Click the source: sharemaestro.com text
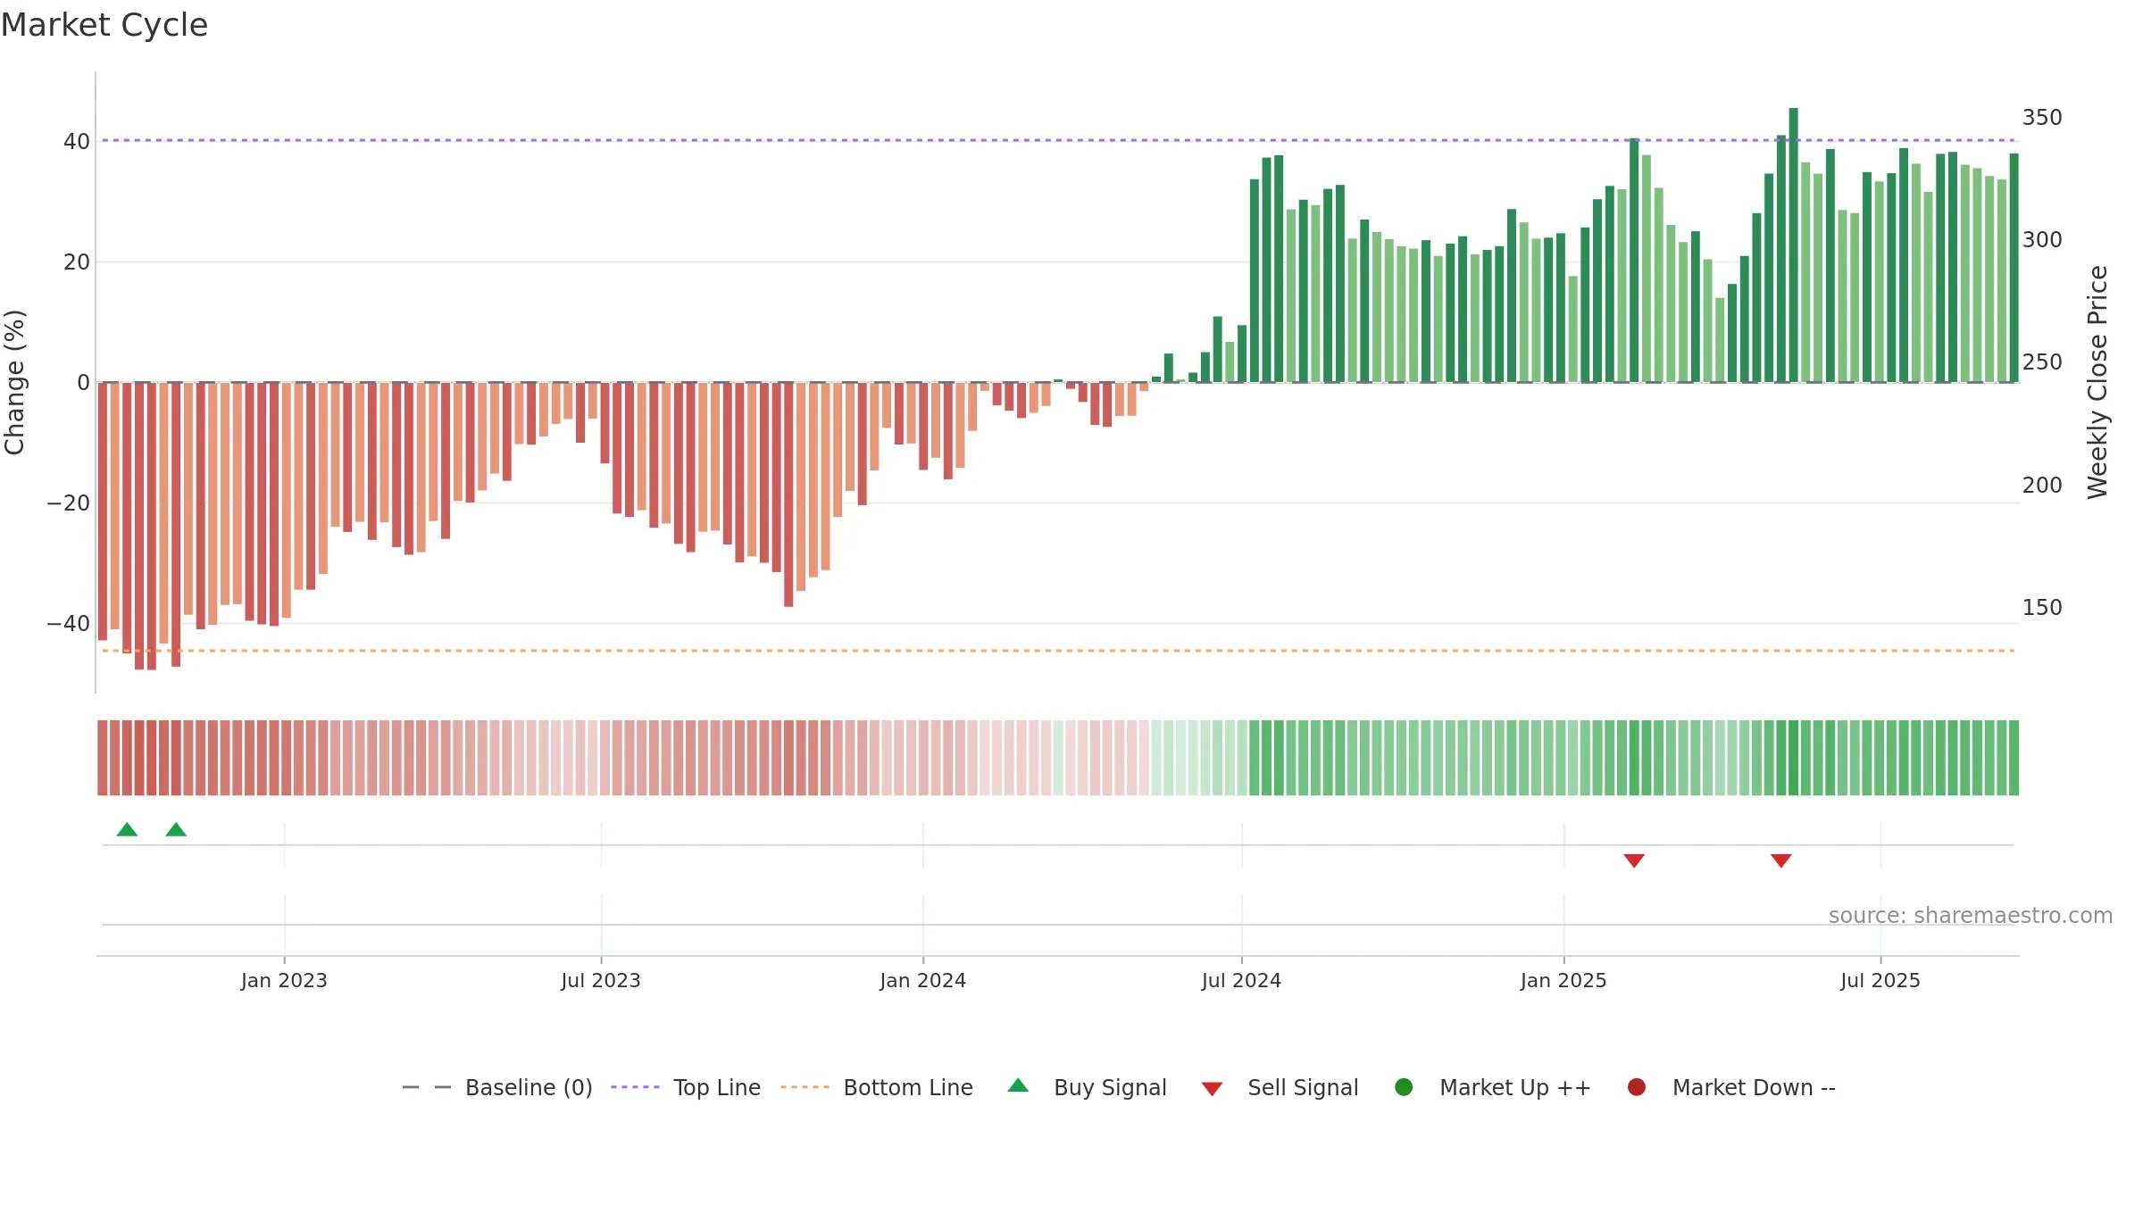This screenshot has width=2143, height=1205. point(1971,915)
